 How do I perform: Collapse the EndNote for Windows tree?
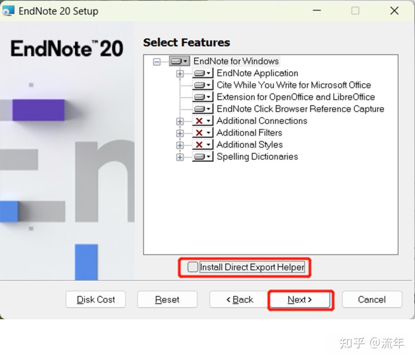pyautogui.click(x=157, y=61)
